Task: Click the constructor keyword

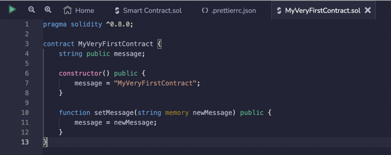Action: point(81,73)
